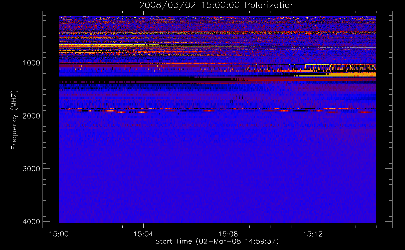This screenshot has width=405, height=250.
Task: Click the '15:08' time tick label
Action: coord(228,234)
